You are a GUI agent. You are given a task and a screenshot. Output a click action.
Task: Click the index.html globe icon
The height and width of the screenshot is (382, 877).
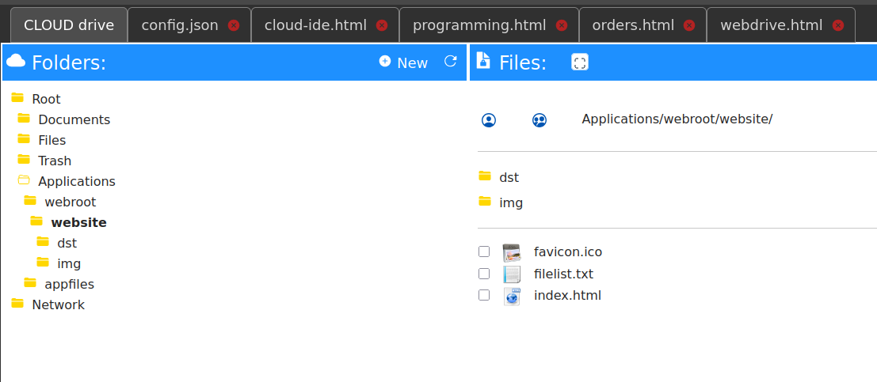click(x=512, y=296)
